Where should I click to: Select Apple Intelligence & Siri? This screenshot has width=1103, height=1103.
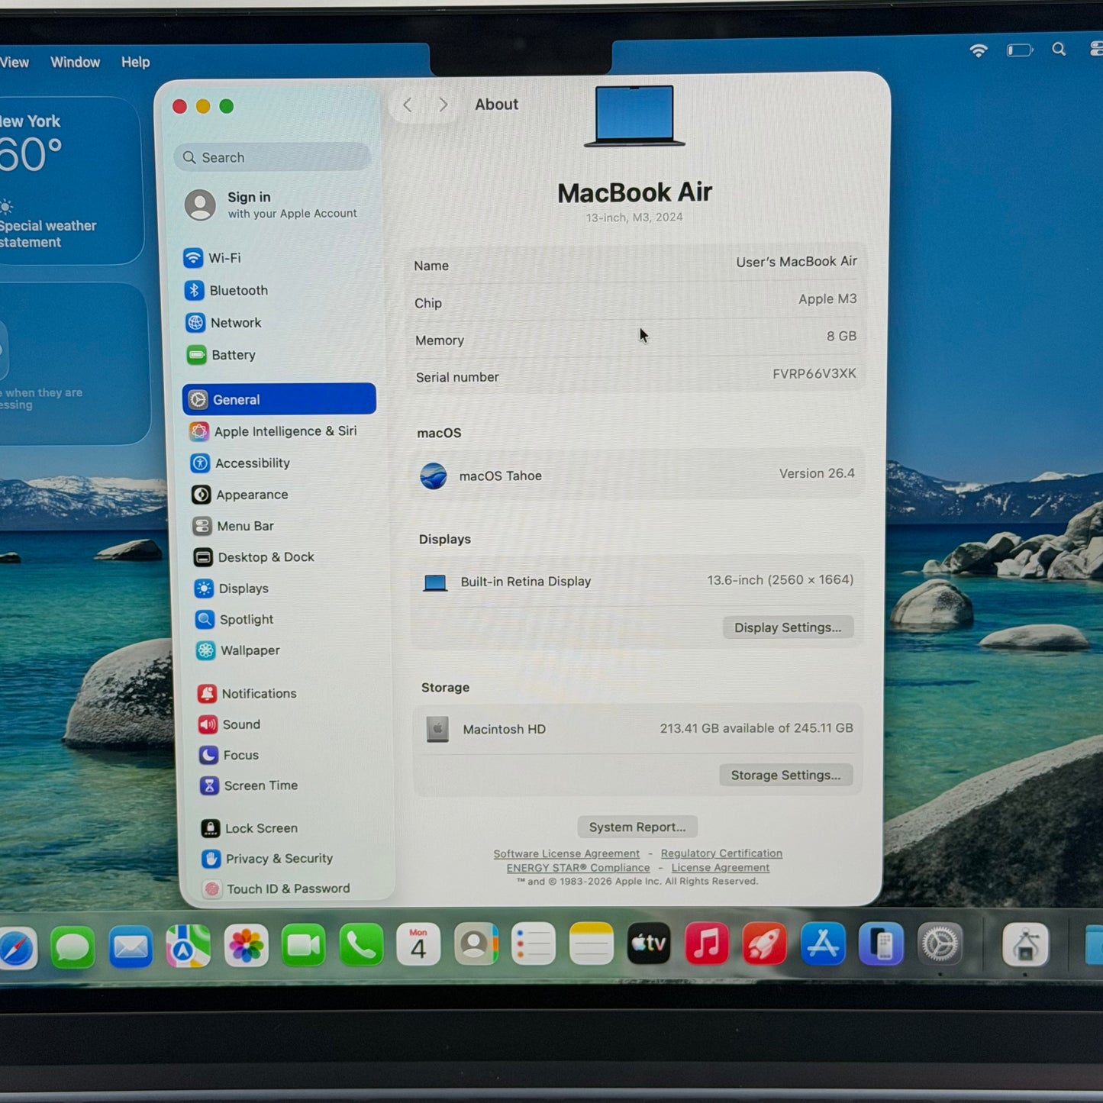(273, 431)
